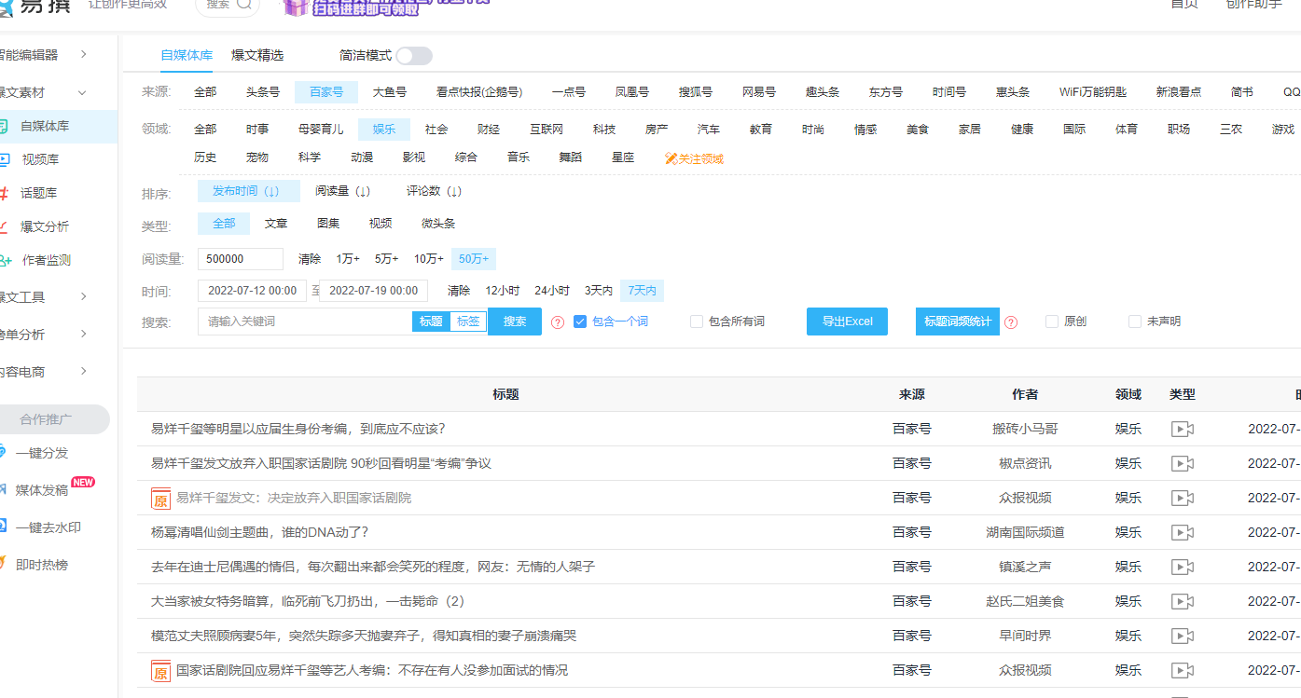
Task: Click the blue 搜索 button
Action: pos(515,322)
